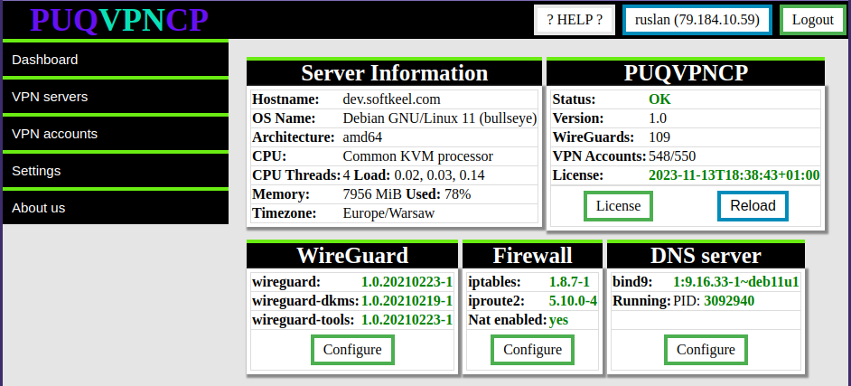The width and height of the screenshot is (851, 386).
Task: Log out using the Logout button
Action: tap(812, 20)
